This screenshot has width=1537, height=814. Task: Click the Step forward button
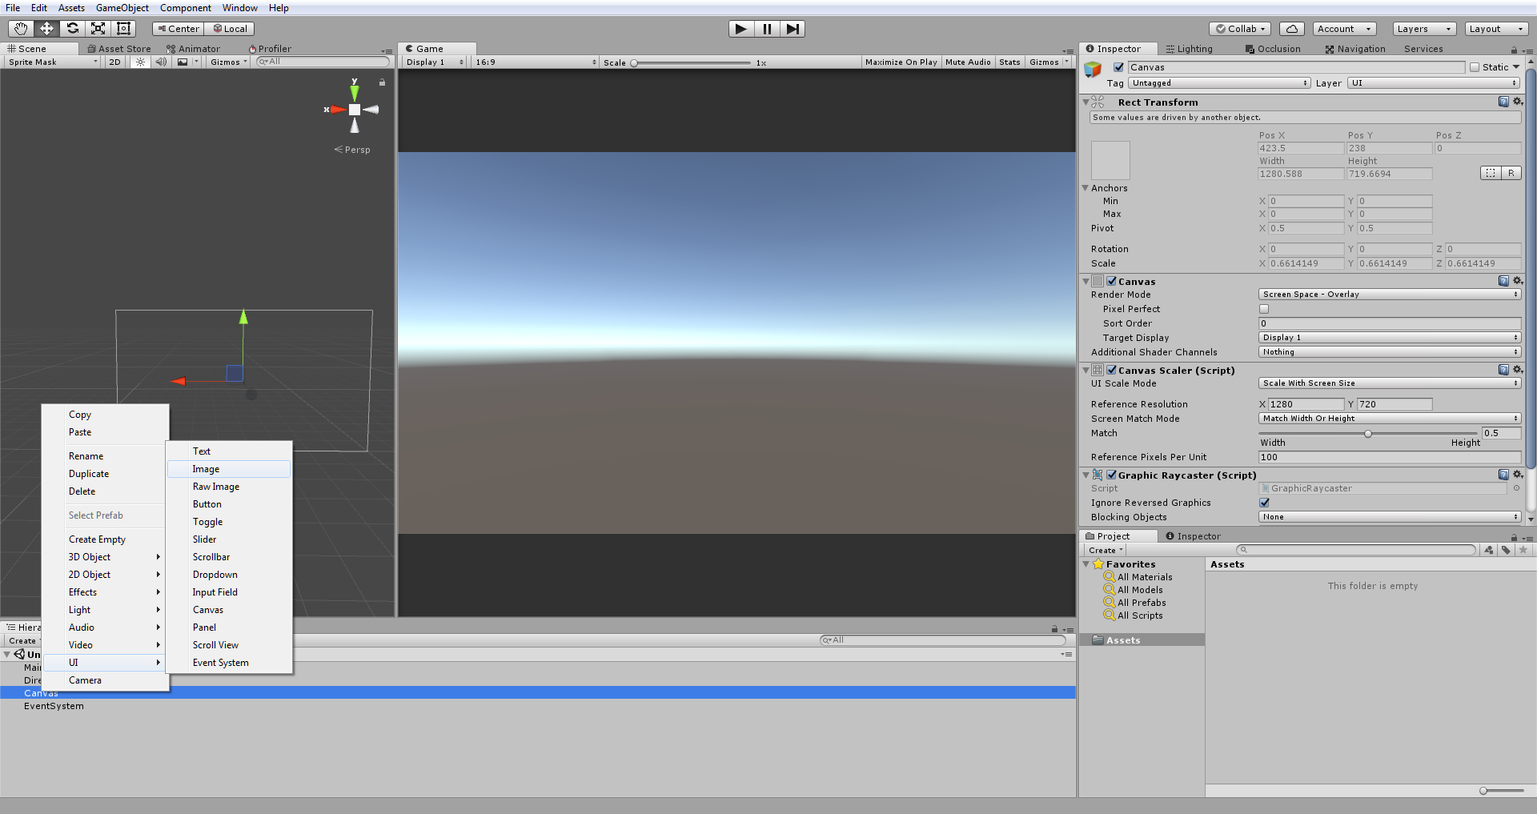[x=792, y=29]
